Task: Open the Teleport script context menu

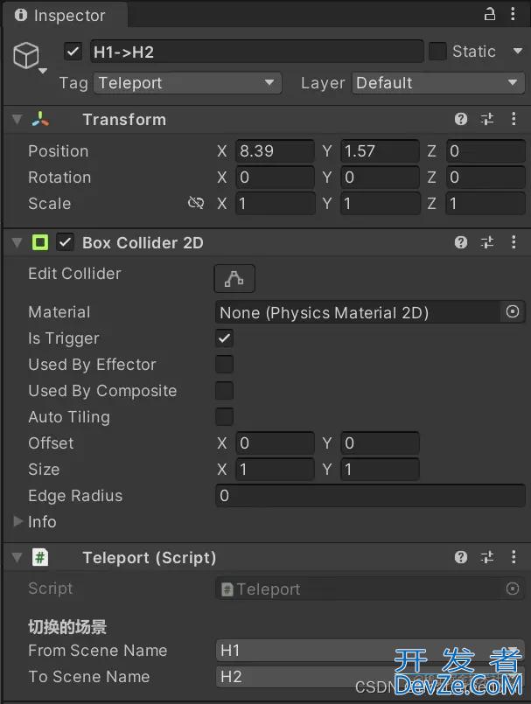Action: click(x=514, y=557)
